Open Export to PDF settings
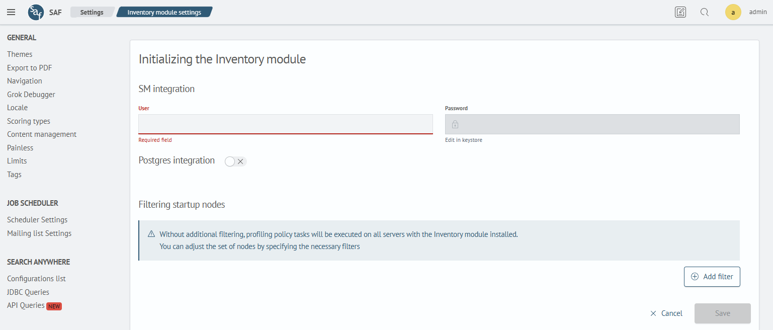 click(30, 68)
